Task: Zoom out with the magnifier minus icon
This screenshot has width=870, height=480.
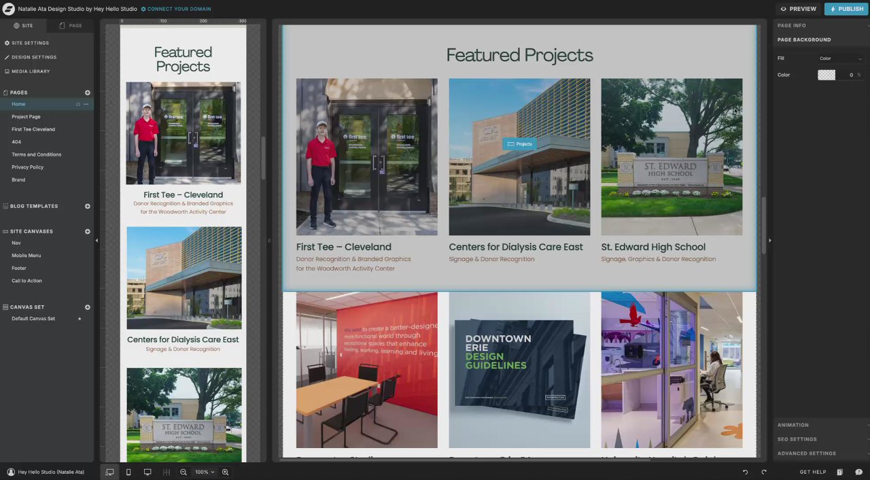Action: point(184,472)
